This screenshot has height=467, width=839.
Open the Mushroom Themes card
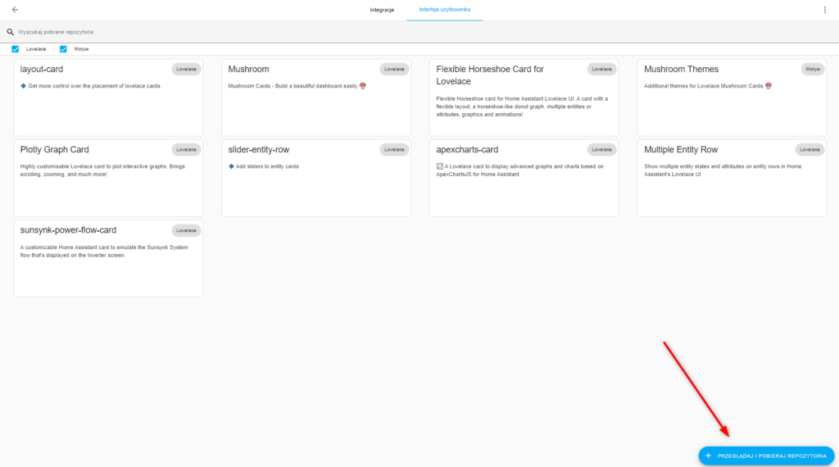coord(732,97)
